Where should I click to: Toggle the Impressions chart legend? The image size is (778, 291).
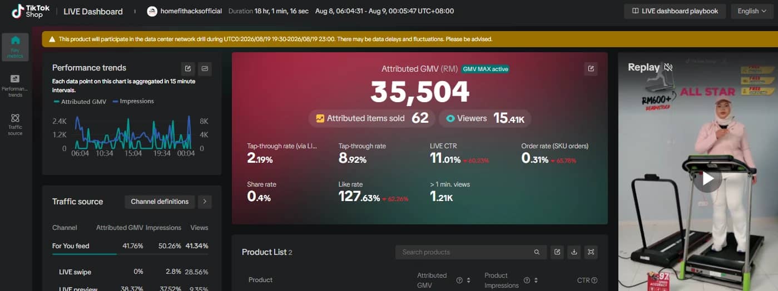[x=133, y=102]
